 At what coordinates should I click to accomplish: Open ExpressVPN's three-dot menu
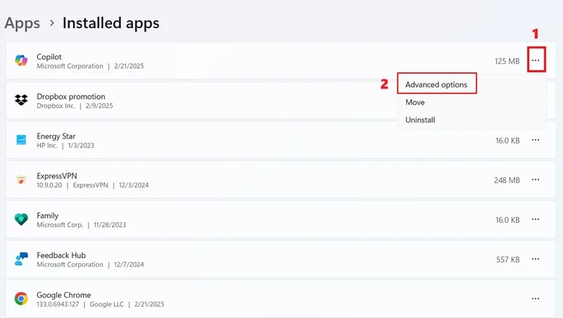(x=536, y=180)
